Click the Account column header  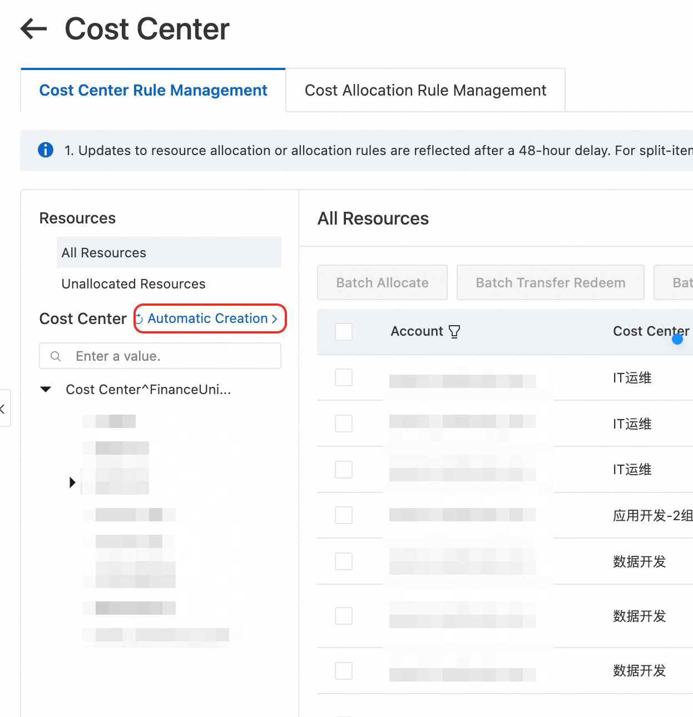click(417, 331)
